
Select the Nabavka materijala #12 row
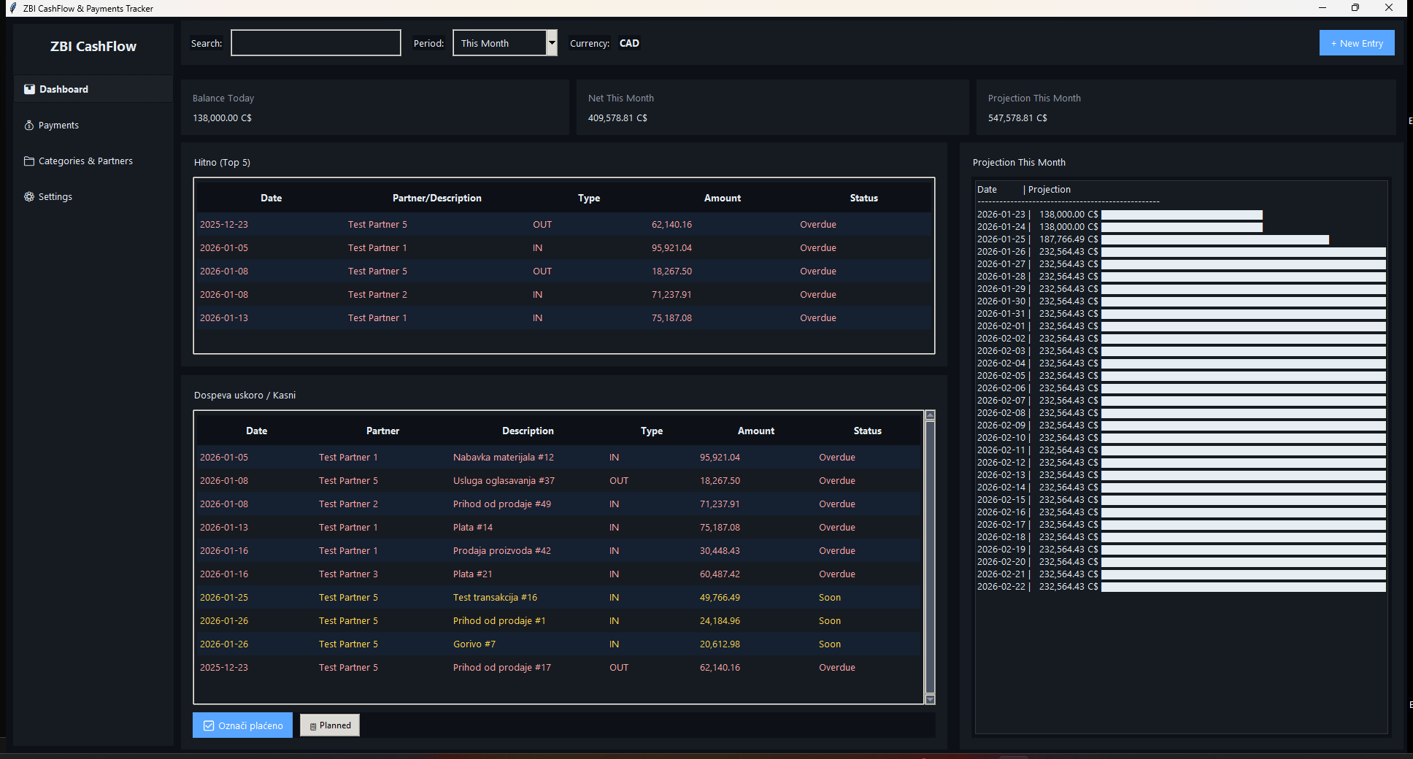tap(559, 458)
